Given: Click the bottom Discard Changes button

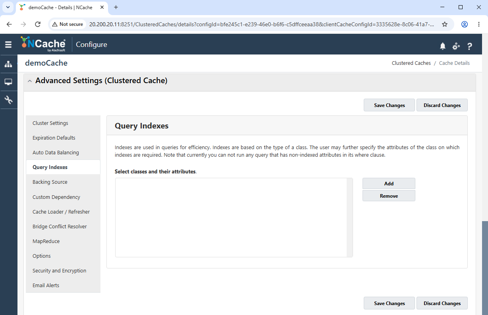Looking at the screenshot, I should pyautogui.click(x=442, y=303).
